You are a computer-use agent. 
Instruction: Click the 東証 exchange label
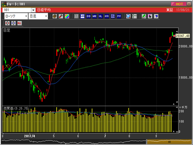(170, 10)
